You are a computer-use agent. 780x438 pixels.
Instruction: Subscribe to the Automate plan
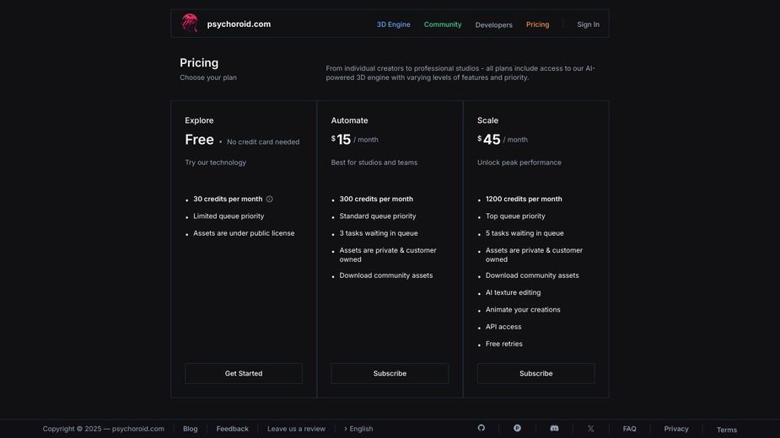click(390, 374)
